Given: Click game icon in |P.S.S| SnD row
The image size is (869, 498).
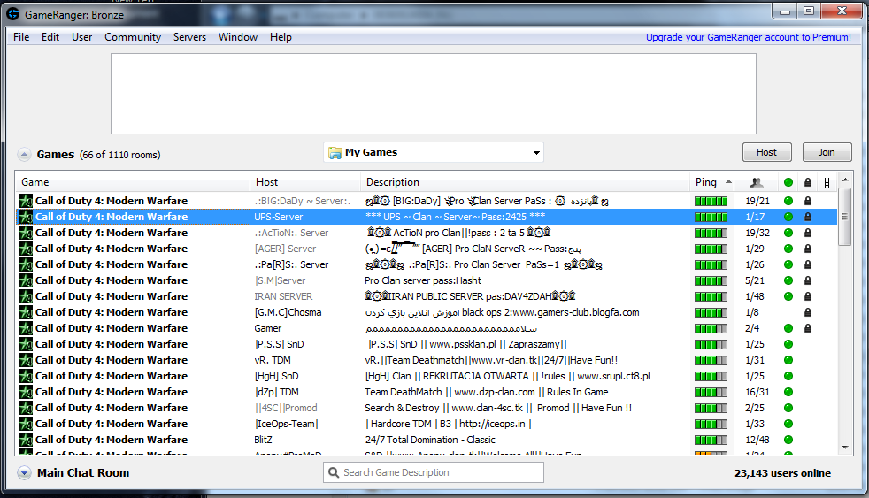Looking at the screenshot, I should (26, 344).
